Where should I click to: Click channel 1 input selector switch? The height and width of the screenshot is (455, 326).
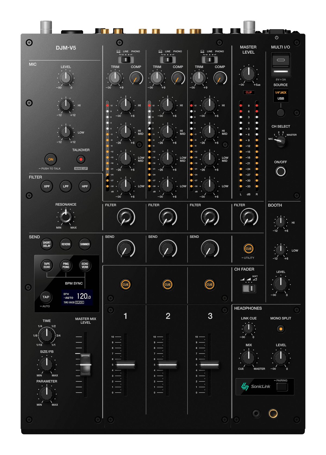click(x=126, y=60)
